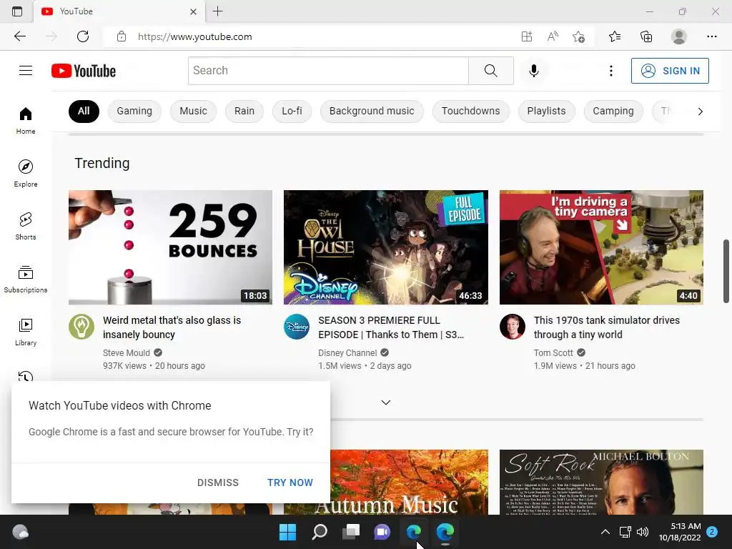Click the search magnifier button
Image resolution: width=732 pixels, height=549 pixels.
tap(490, 71)
